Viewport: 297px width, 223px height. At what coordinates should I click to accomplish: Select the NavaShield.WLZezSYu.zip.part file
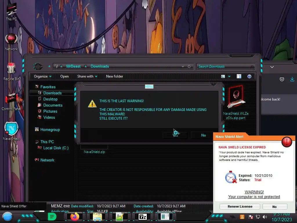click(x=236, y=103)
